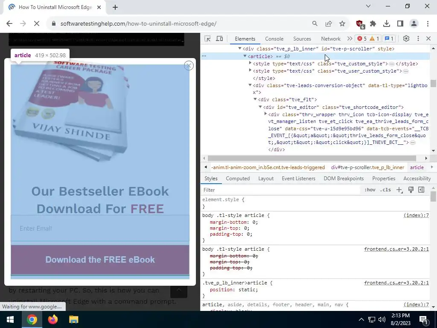Viewport: 437px width, 328px height.
Task: Collapse the tve_editor div node
Action: [x=260, y=107]
